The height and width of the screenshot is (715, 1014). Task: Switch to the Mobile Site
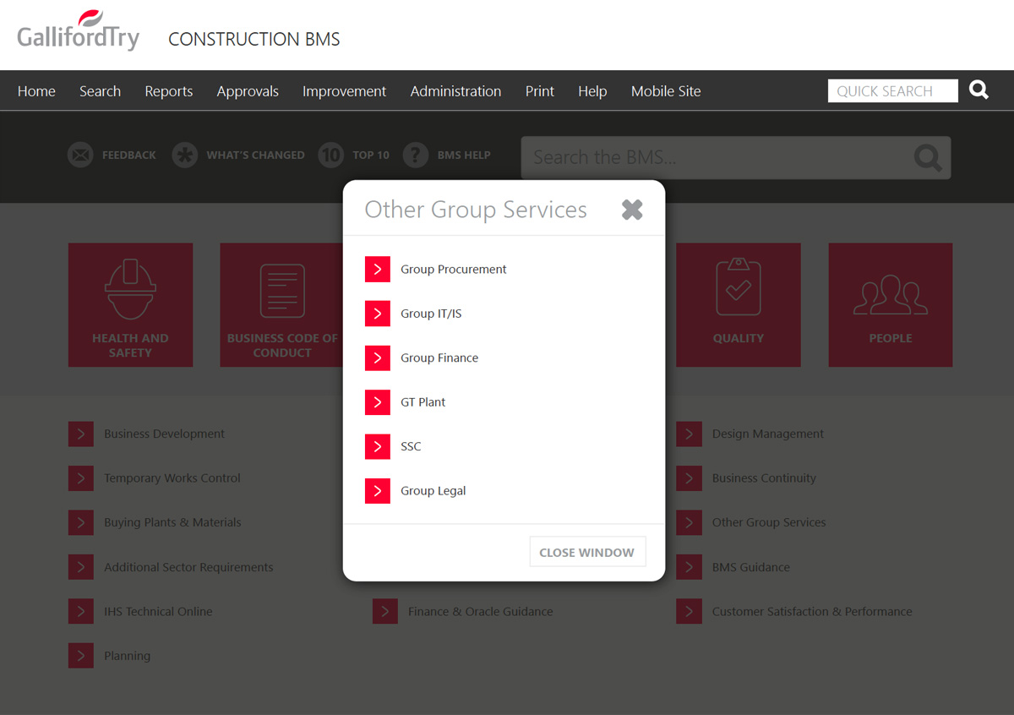[x=666, y=91]
